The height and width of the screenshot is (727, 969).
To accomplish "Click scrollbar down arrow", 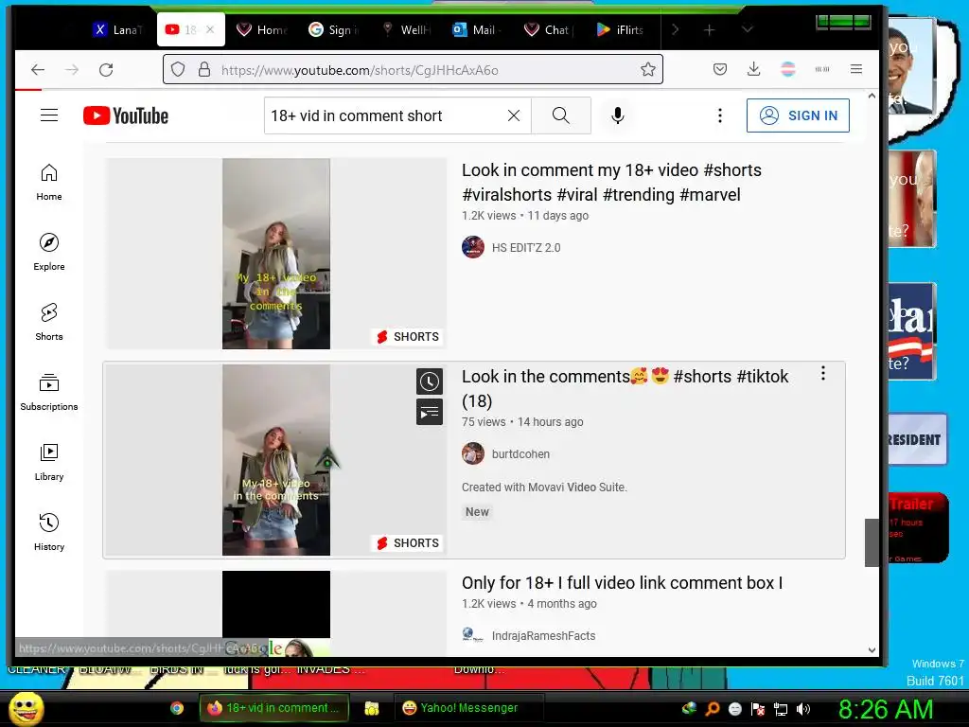I will coord(872,649).
